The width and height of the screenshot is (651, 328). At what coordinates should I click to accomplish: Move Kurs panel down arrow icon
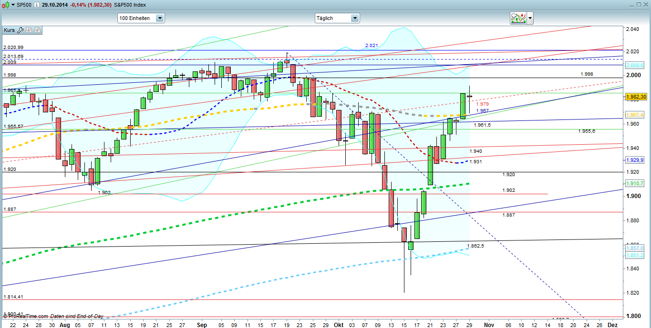point(29,30)
